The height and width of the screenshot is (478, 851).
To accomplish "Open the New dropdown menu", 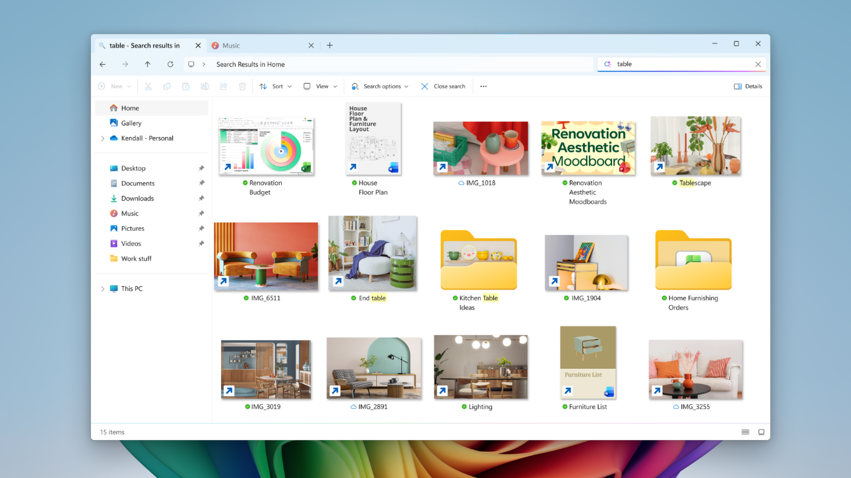I will (x=114, y=86).
